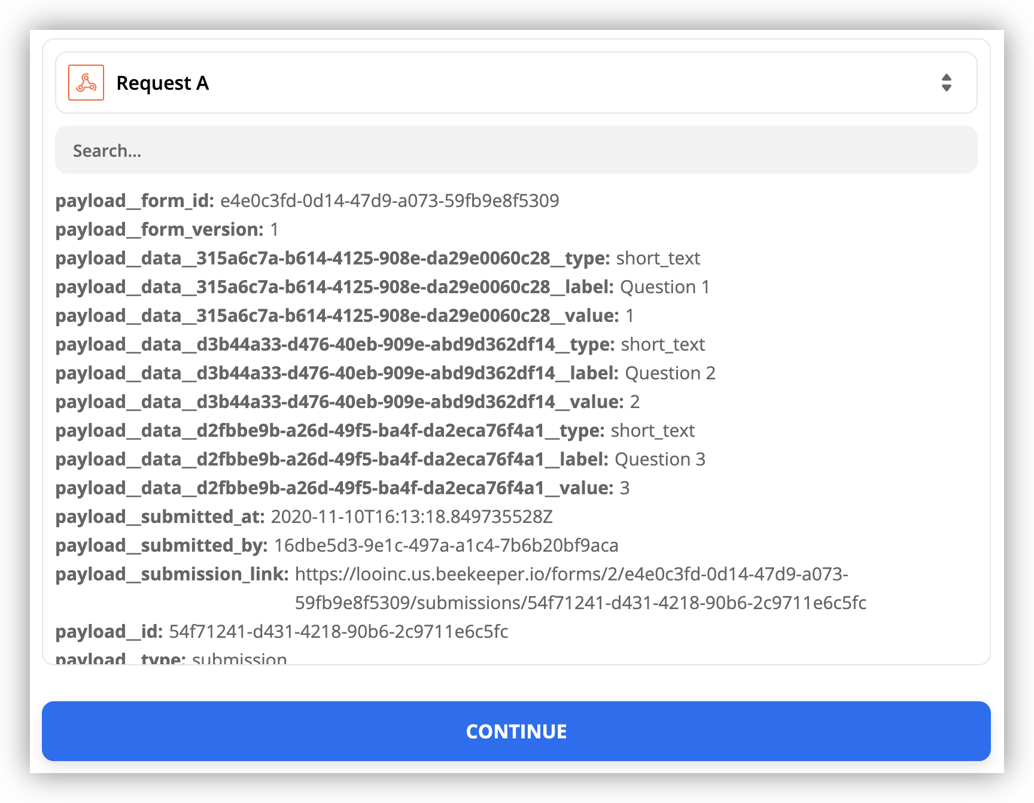Select the payload__submitted_by row
This screenshot has width=1034, height=803.
(337, 545)
